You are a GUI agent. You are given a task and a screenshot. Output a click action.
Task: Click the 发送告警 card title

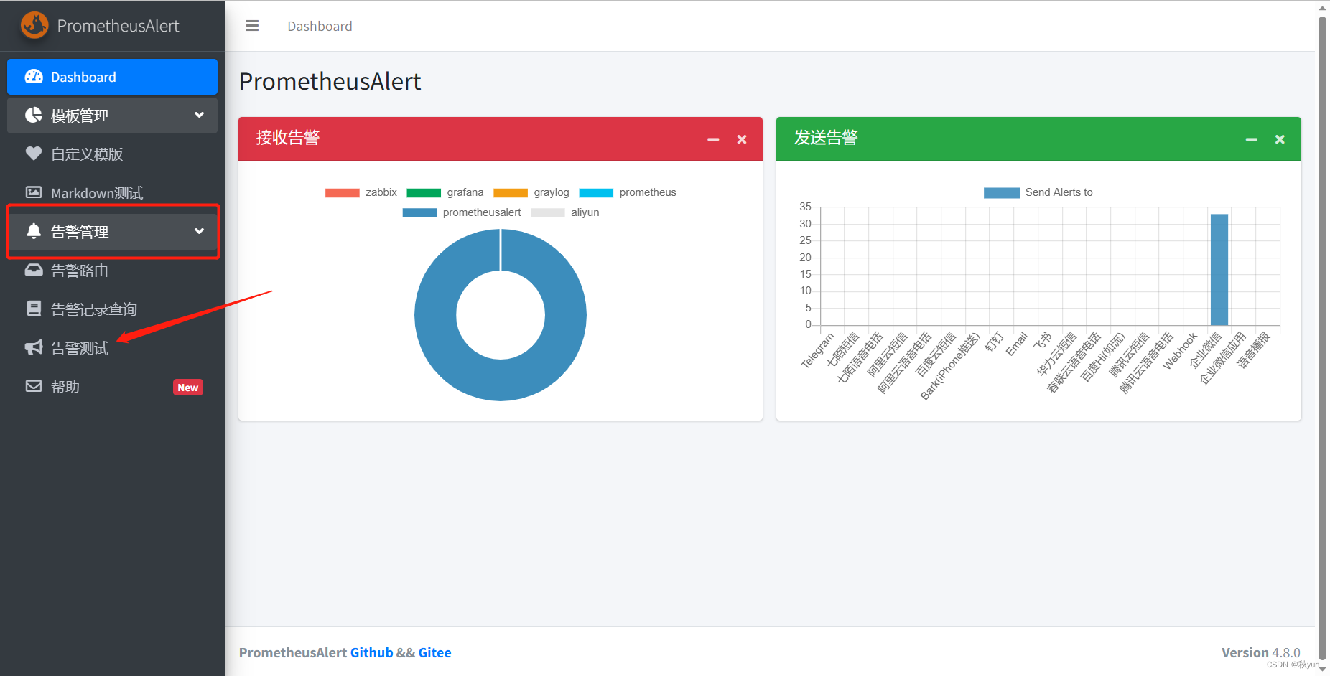[x=826, y=138]
